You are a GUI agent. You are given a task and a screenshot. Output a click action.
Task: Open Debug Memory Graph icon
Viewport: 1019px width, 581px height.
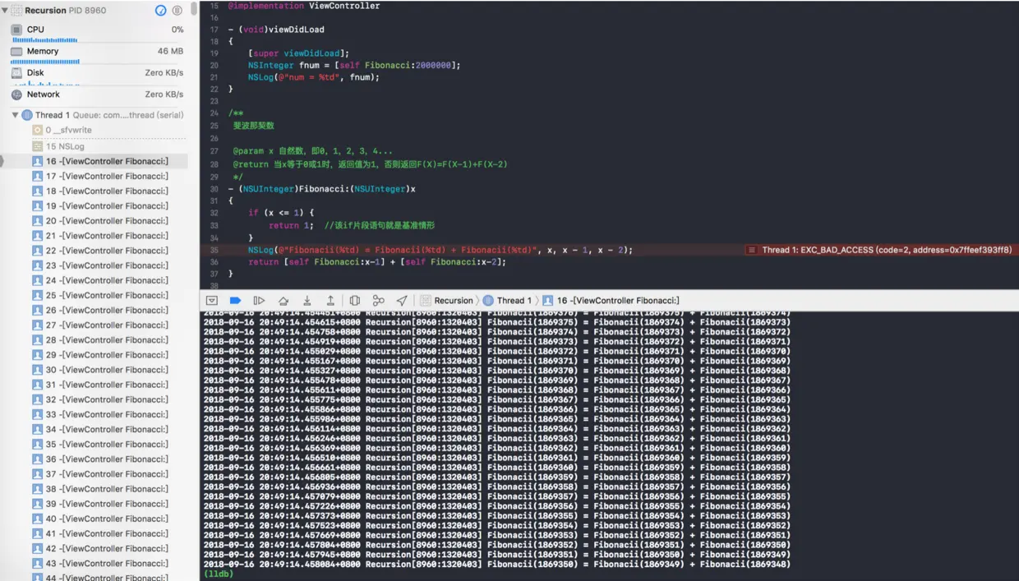pos(378,301)
